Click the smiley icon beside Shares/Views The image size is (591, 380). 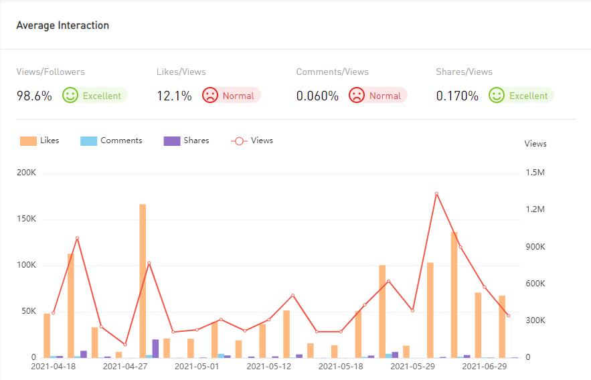pos(497,96)
